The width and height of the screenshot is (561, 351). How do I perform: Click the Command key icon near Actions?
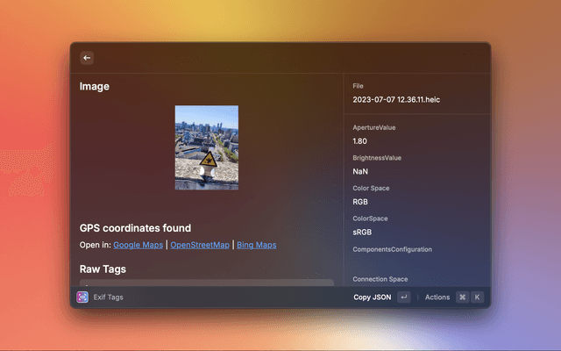[462, 297]
